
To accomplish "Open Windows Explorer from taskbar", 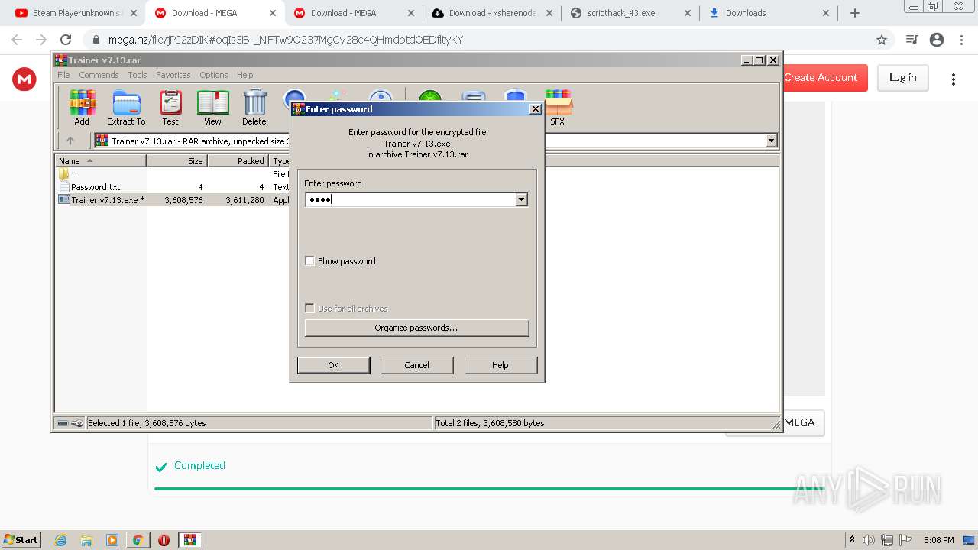I will (x=86, y=540).
